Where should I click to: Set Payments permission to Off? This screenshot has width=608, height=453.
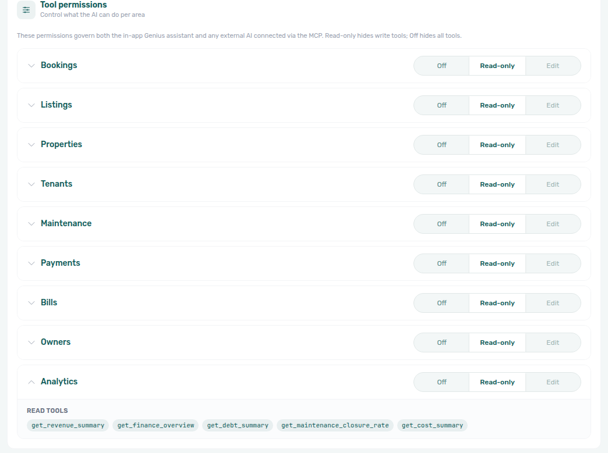pos(441,263)
